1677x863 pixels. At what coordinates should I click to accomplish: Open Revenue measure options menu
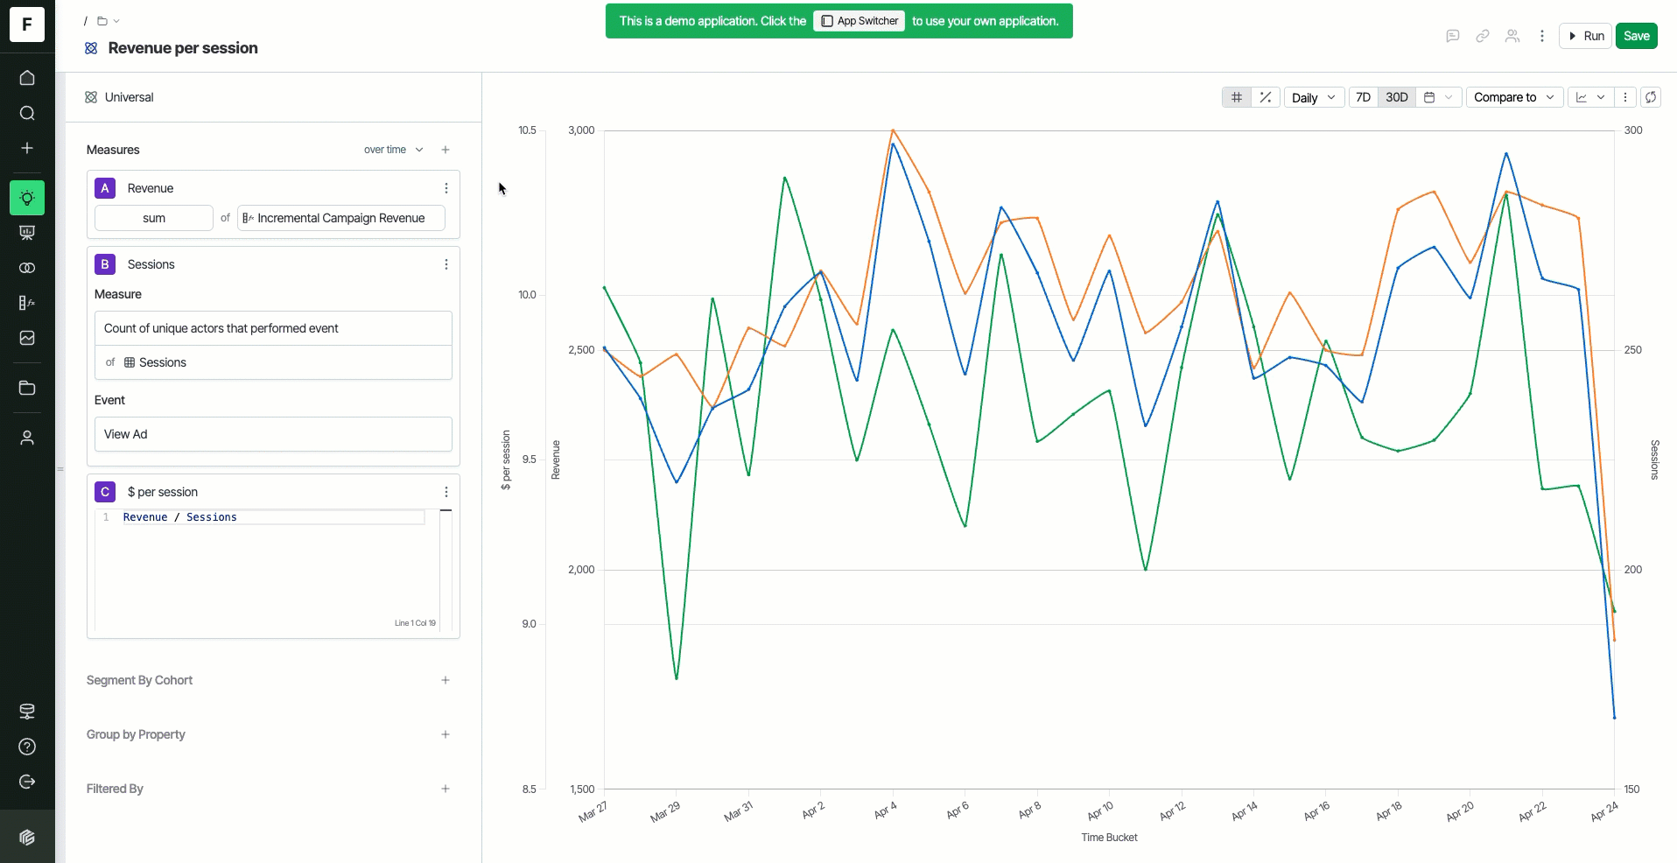pyautogui.click(x=446, y=188)
